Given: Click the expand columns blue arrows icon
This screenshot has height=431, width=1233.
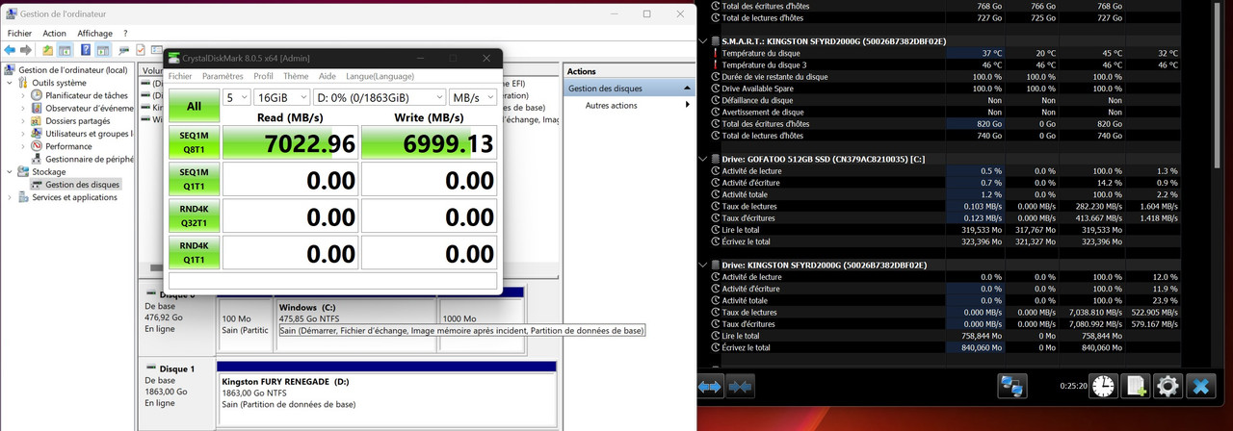Looking at the screenshot, I should click(710, 387).
